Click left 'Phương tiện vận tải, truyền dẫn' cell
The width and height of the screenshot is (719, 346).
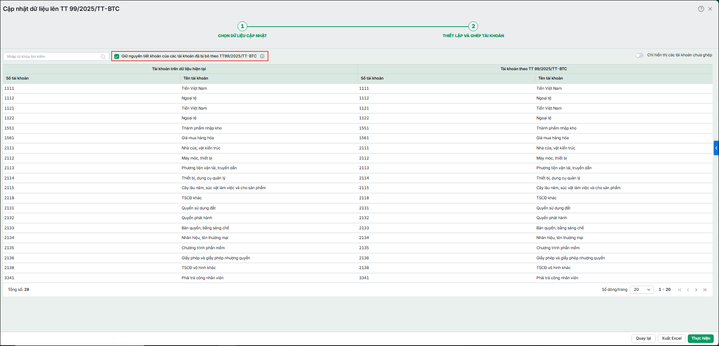pyautogui.click(x=209, y=168)
